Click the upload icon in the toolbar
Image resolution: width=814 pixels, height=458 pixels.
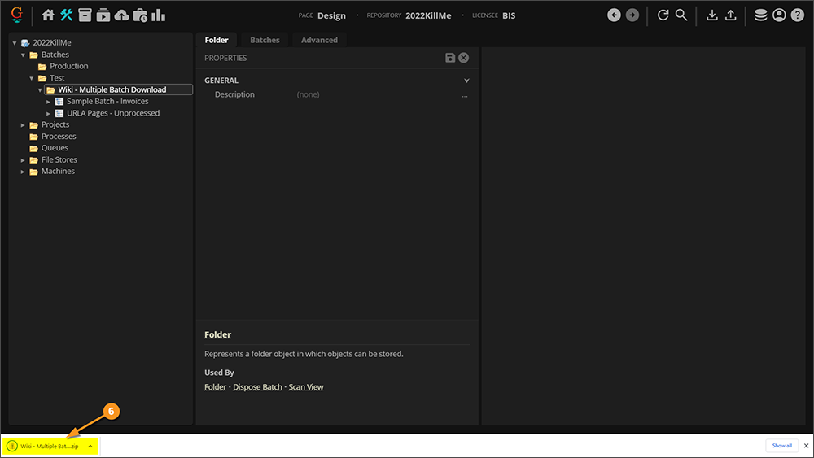point(730,15)
